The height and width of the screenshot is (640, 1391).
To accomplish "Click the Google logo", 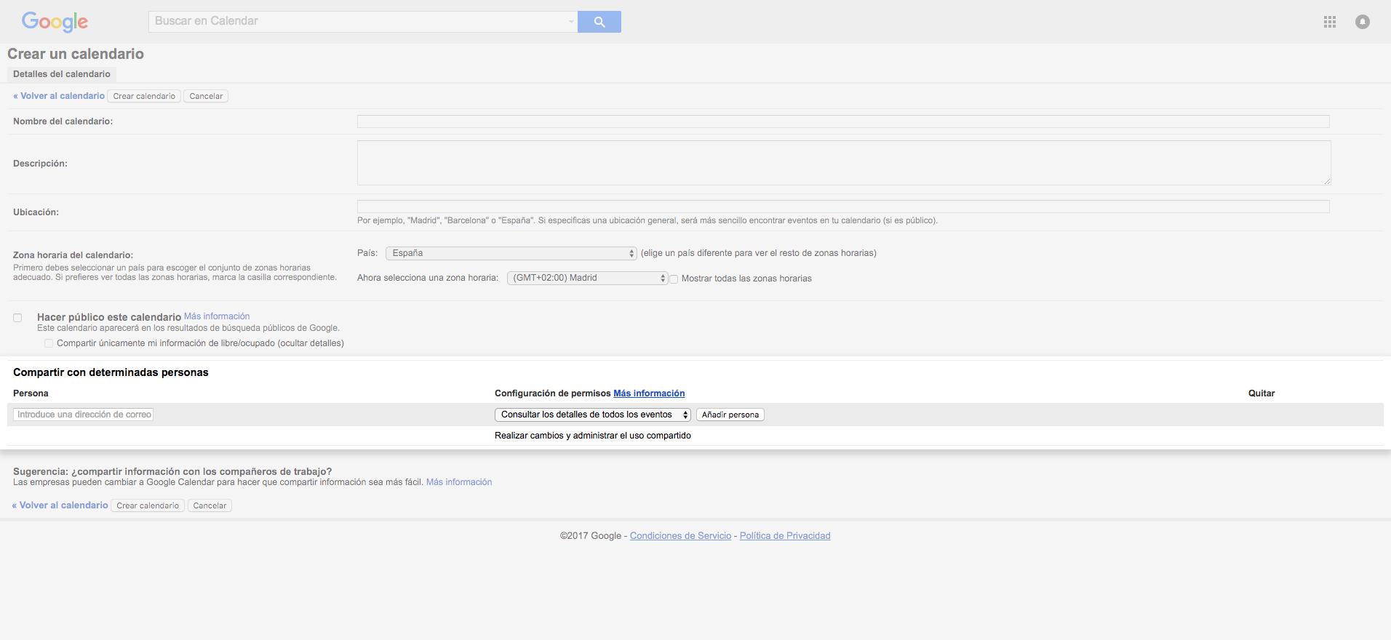I will point(55,22).
